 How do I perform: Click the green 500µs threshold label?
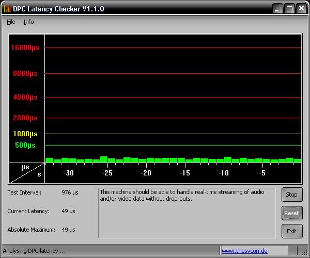(25, 145)
